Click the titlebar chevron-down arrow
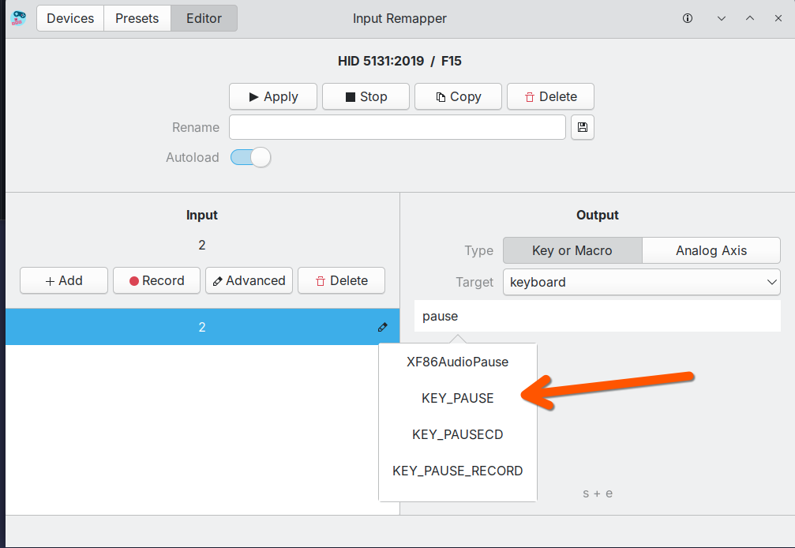Image resolution: width=795 pixels, height=548 pixels. (721, 18)
